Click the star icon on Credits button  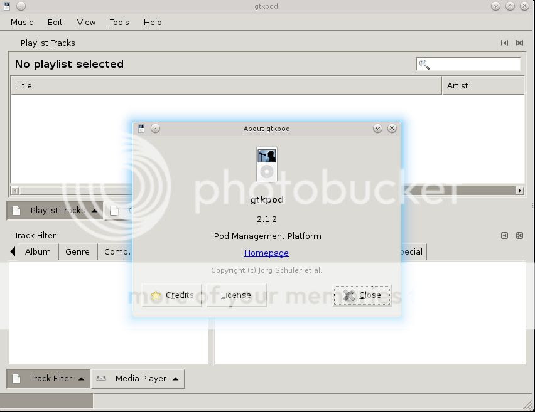pos(156,295)
